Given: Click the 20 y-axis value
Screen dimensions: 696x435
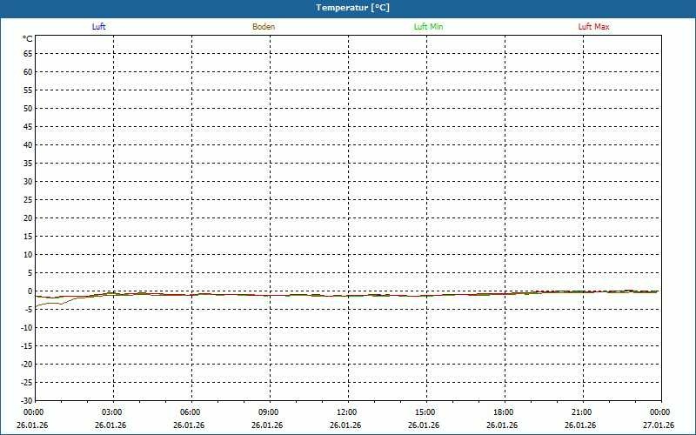Looking at the screenshot, I should tap(28, 218).
